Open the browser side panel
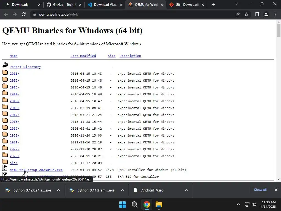The image size is (281, 211). click(x=257, y=14)
